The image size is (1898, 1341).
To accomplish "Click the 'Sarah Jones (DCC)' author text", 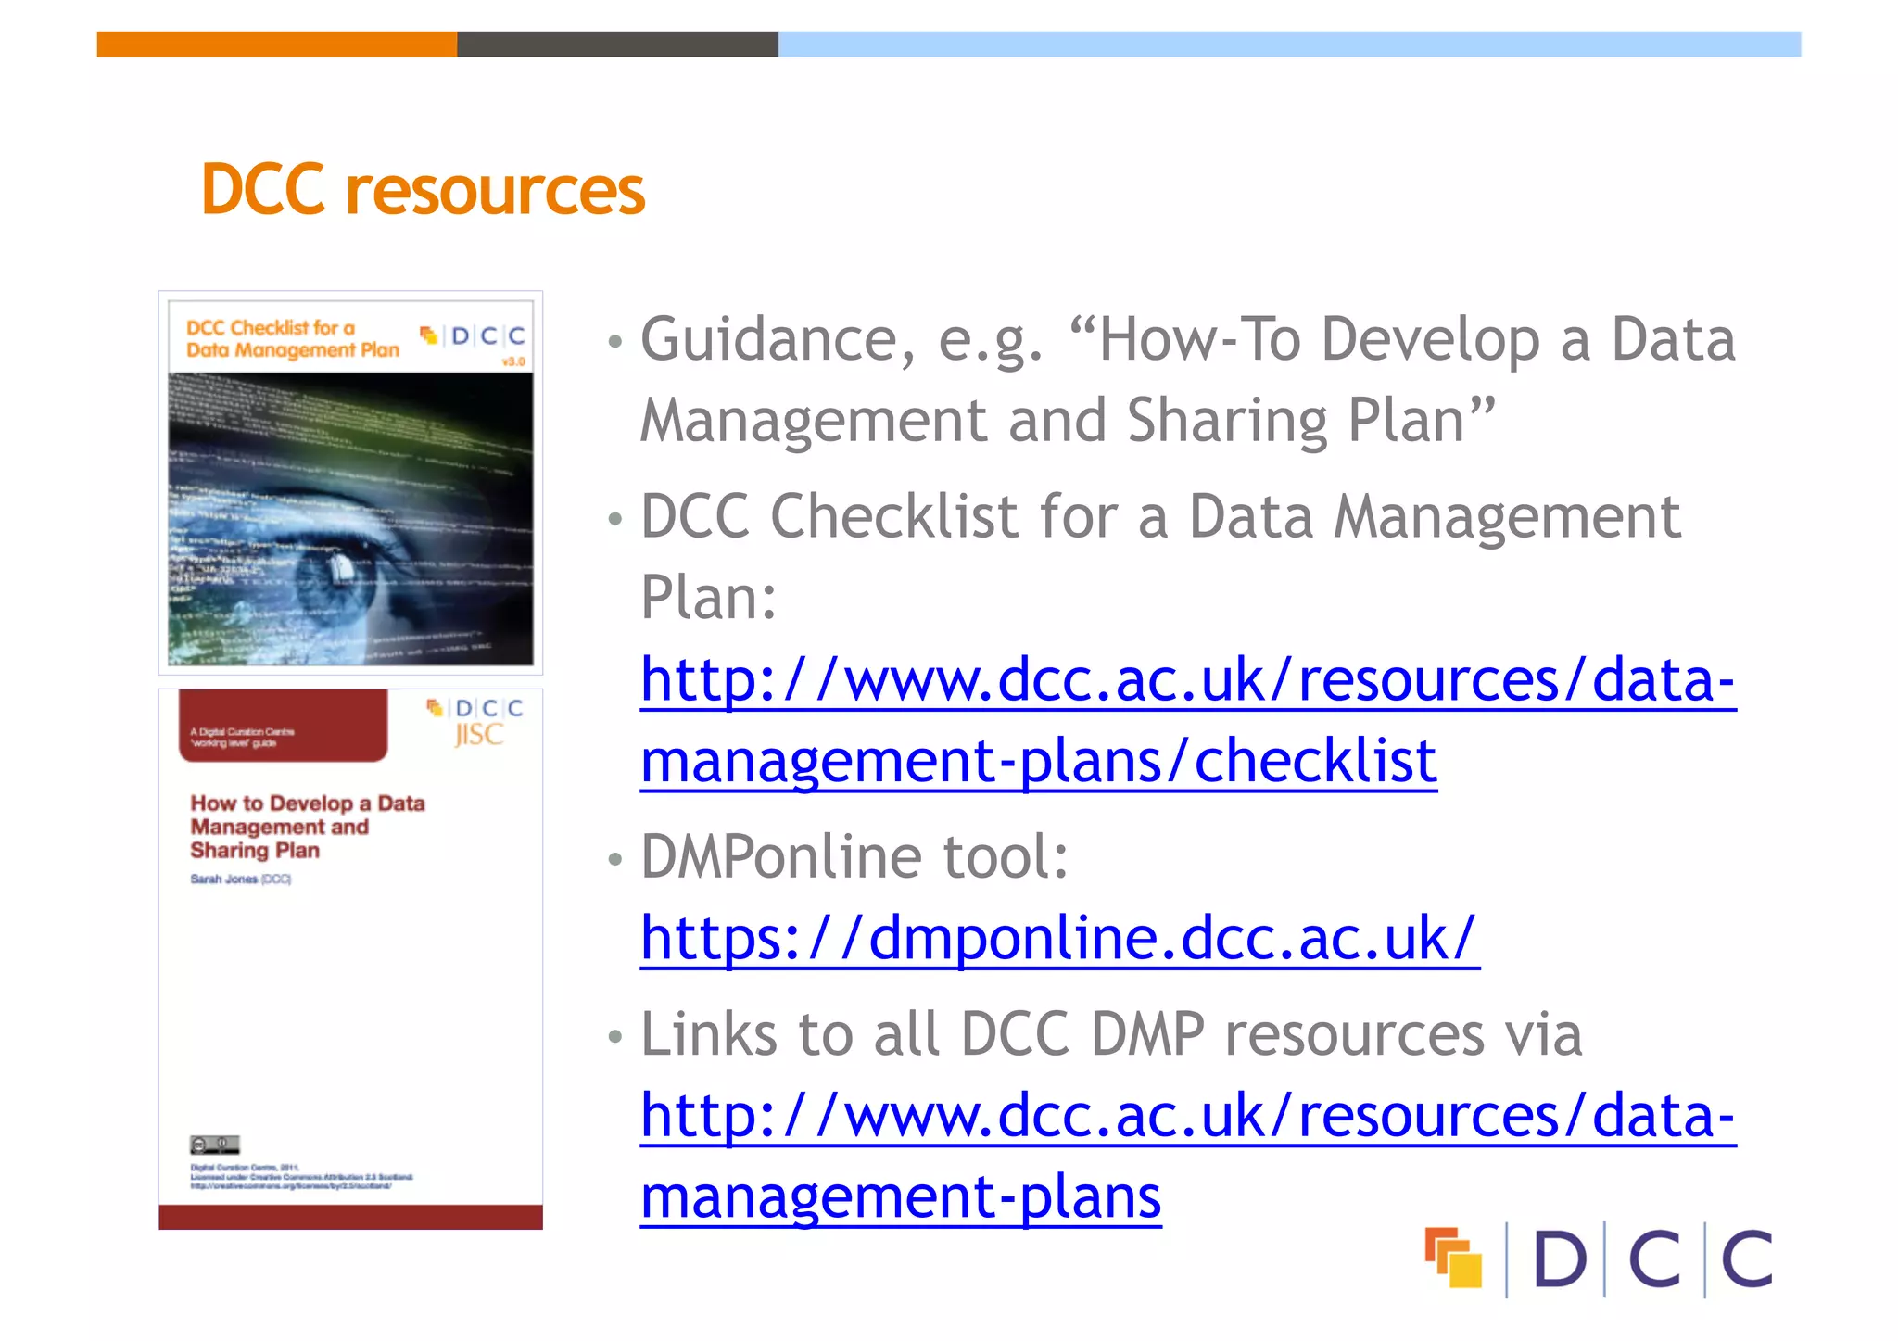I will 241,879.
